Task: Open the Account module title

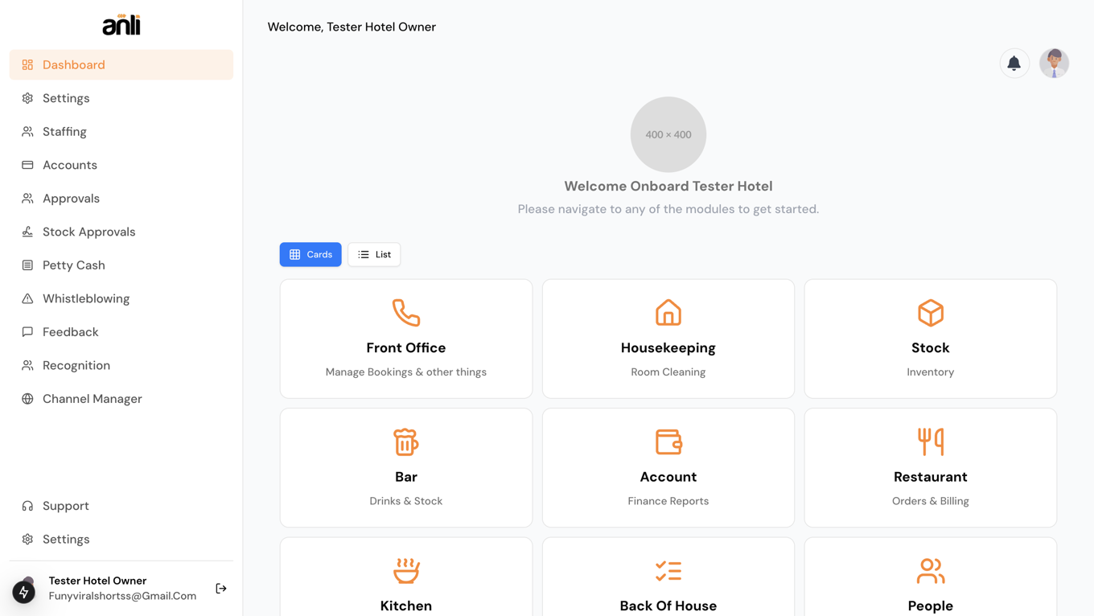Action: tap(668, 477)
